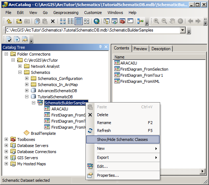This screenshot has height=185, width=209.
Task: Select ARACAIU diagram in Catalog Tree
Action: tap(60, 109)
